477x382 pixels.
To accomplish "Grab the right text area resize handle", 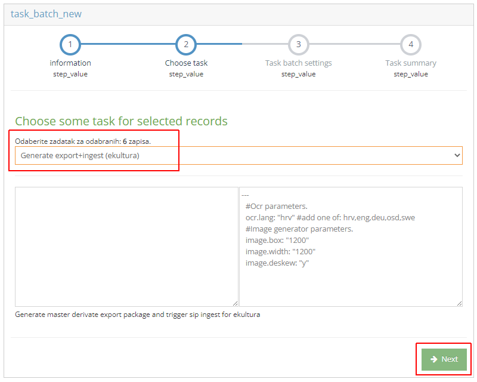I will click(x=459, y=303).
